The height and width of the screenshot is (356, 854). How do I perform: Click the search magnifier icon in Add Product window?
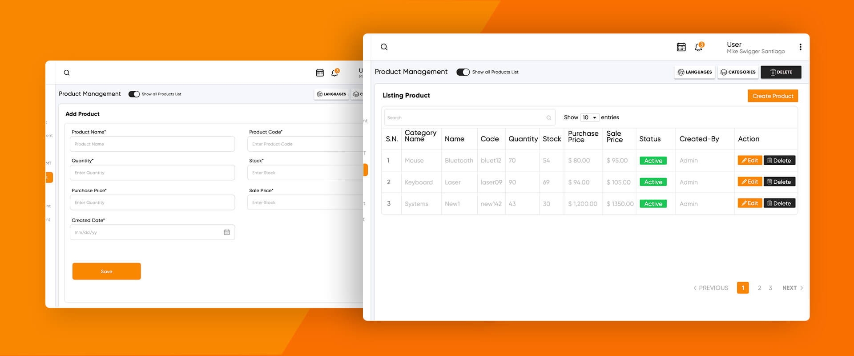67,73
